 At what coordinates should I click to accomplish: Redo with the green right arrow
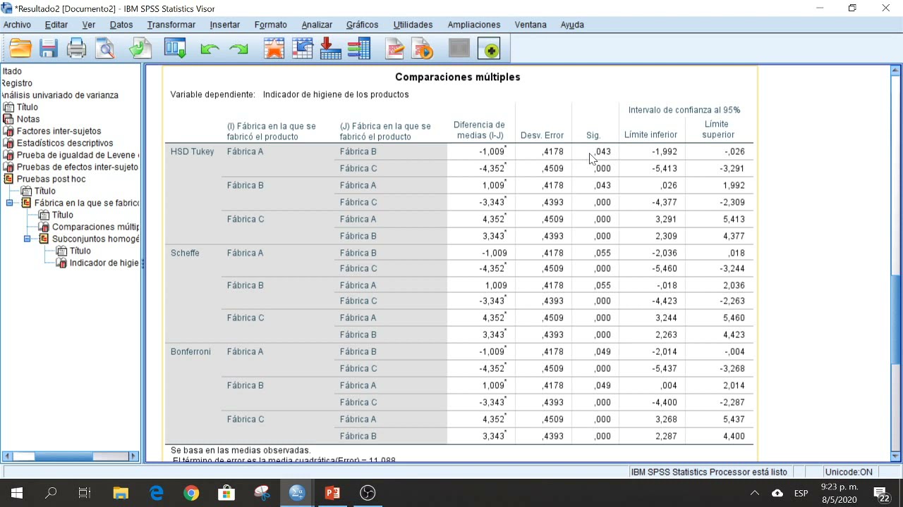[238, 49]
